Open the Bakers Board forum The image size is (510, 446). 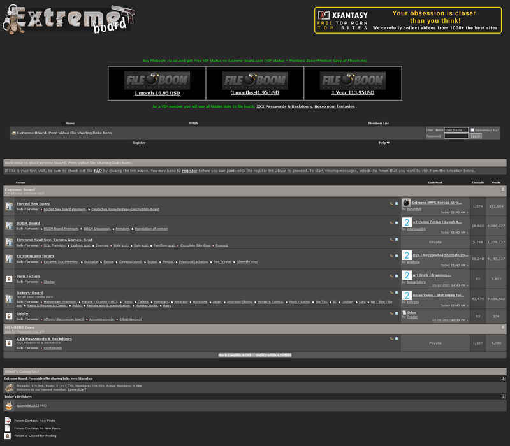click(x=30, y=292)
